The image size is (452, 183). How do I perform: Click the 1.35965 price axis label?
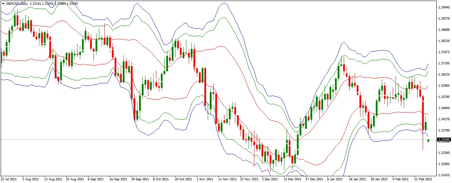point(445,86)
